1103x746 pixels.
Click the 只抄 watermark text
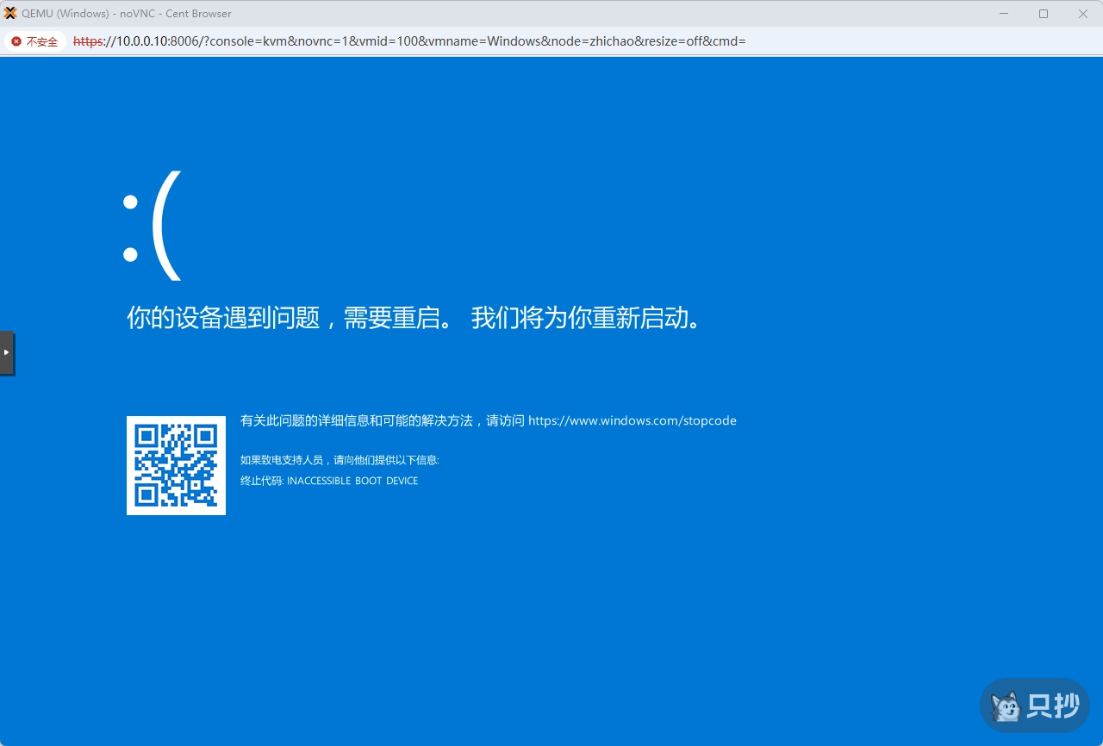click(1053, 706)
